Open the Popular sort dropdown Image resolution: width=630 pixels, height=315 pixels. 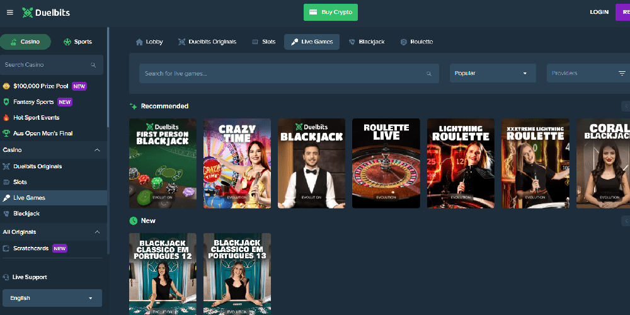[492, 74]
